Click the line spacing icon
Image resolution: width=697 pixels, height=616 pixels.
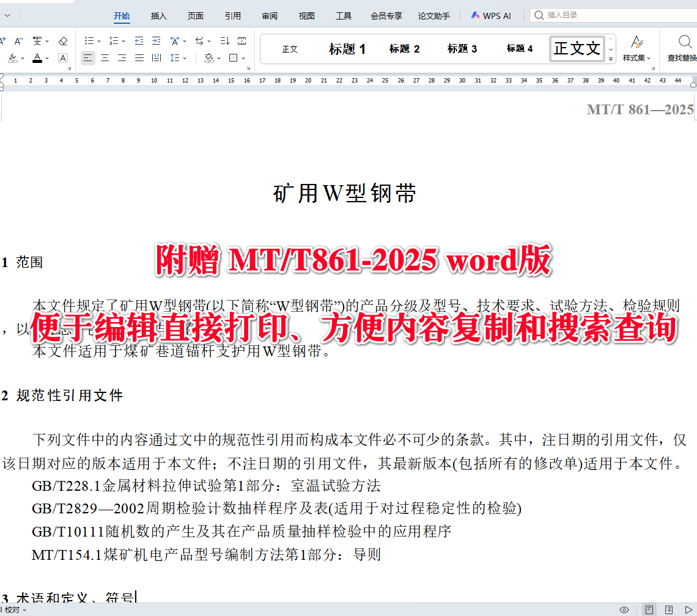[175, 58]
